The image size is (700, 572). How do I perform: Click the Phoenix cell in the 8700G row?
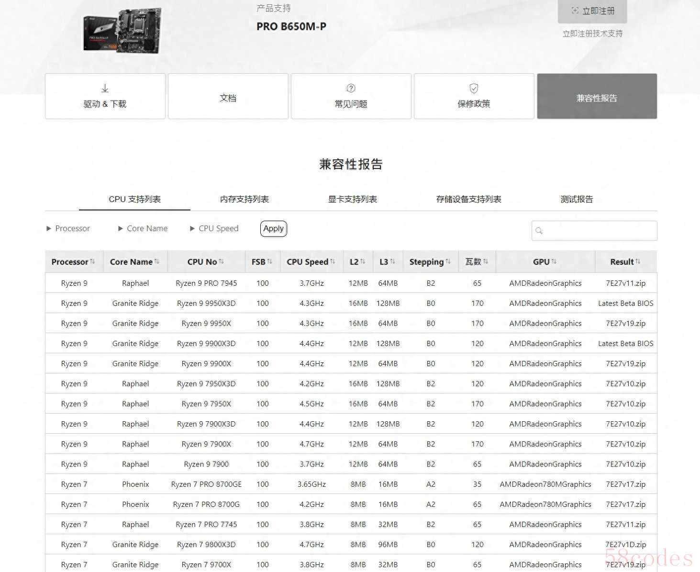(x=135, y=504)
